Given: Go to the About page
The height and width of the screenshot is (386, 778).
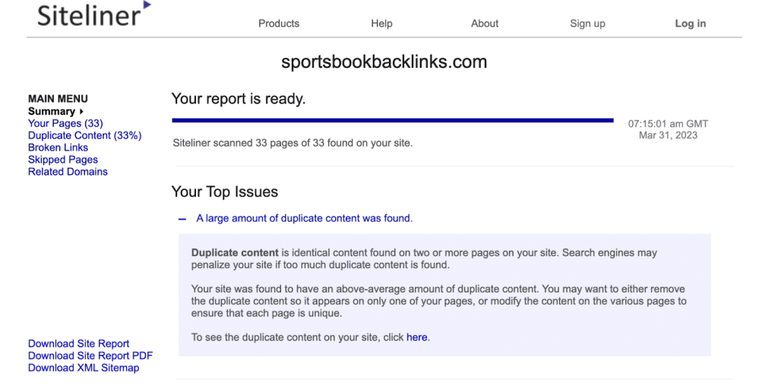Looking at the screenshot, I should (484, 24).
